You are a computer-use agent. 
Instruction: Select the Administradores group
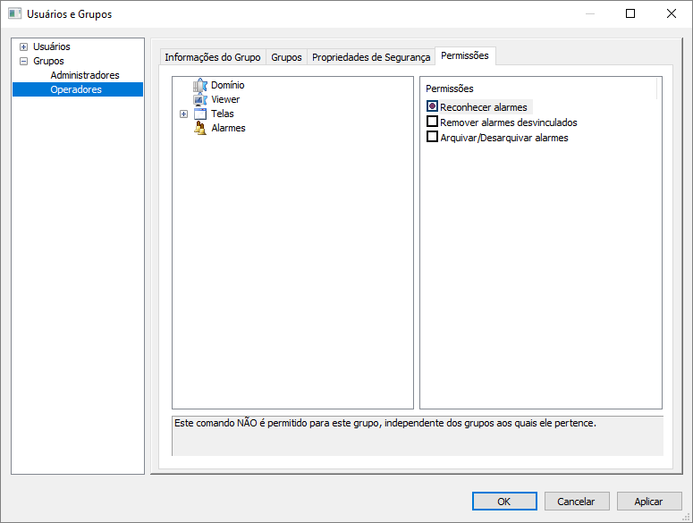[x=85, y=76]
